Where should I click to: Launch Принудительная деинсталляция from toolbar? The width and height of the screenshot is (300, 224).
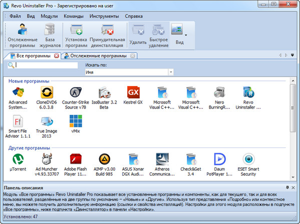tap(107, 35)
